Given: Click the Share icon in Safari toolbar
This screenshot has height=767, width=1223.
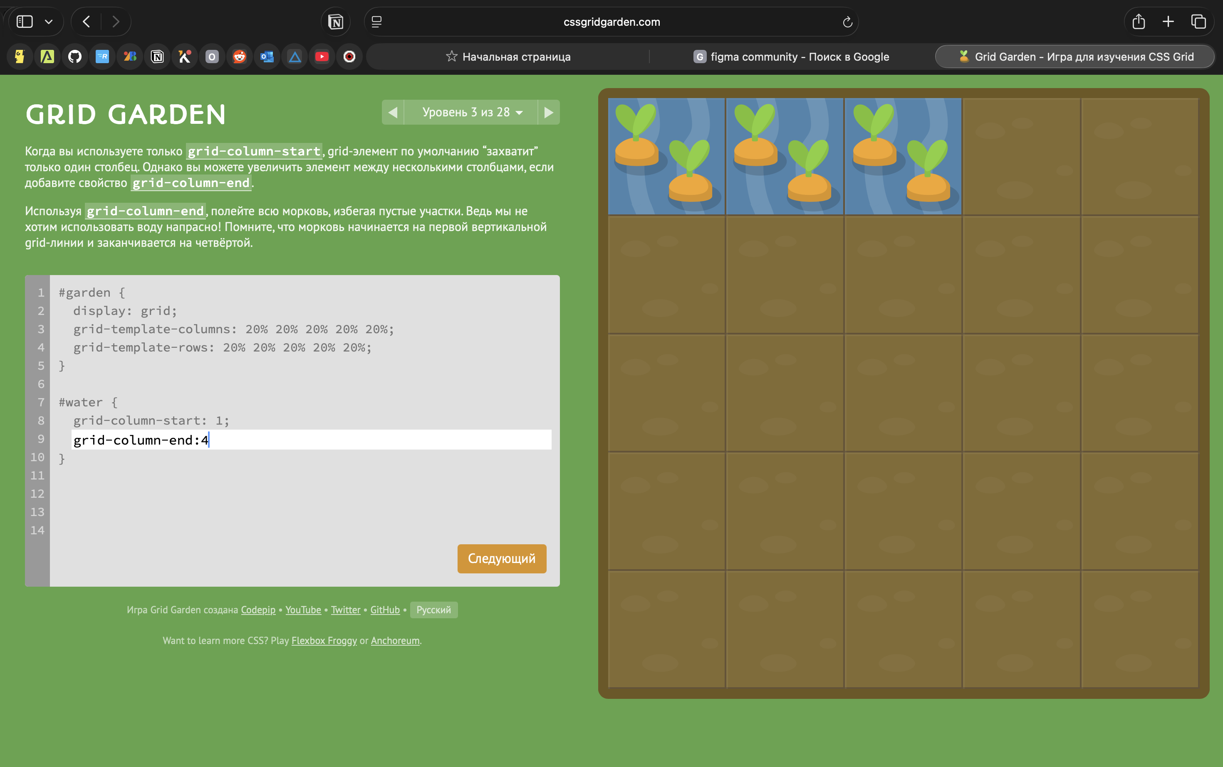Looking at the screenshot, I should (1138, 22).
